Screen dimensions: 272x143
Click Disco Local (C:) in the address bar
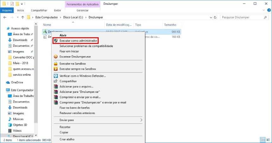[x=73, y=17]
